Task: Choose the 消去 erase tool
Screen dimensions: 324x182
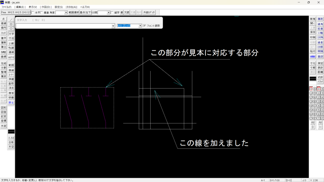Action: click(11, 88)
